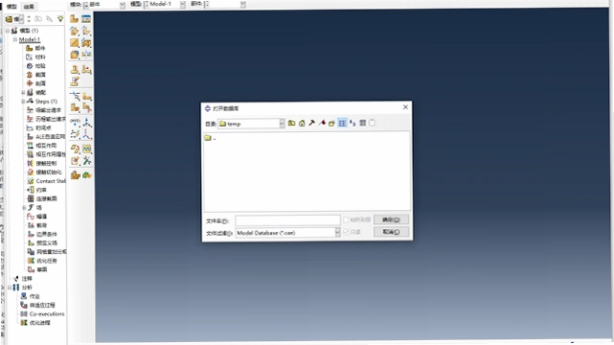Viewport: 614px width, 345px height.
Task: Go to home directory in dialog
Action: [x=302, y=123]
